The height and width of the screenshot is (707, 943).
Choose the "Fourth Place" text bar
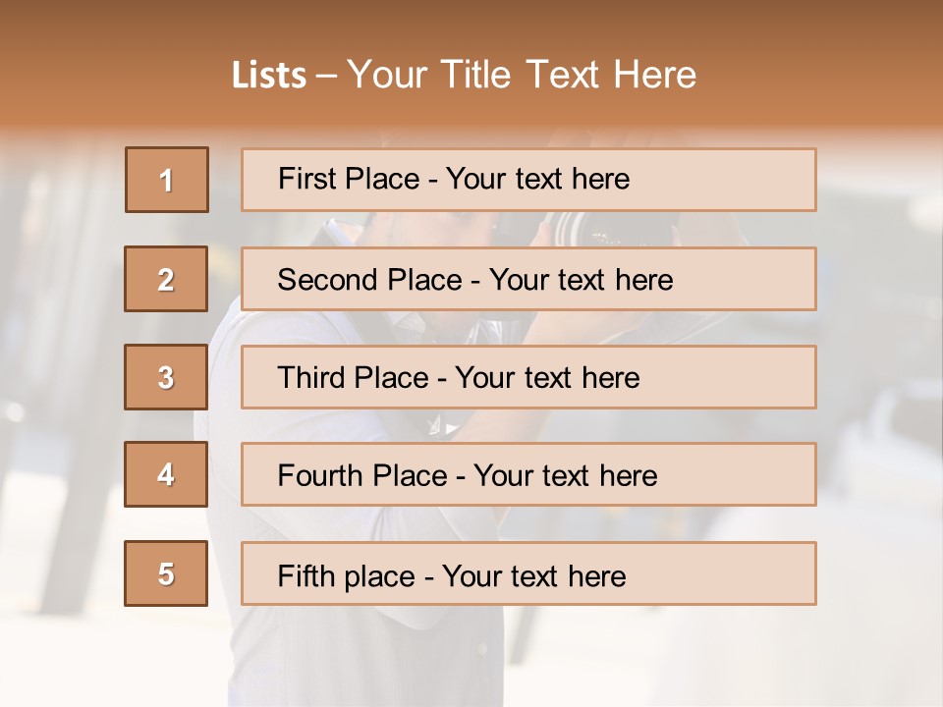(528, 474)
